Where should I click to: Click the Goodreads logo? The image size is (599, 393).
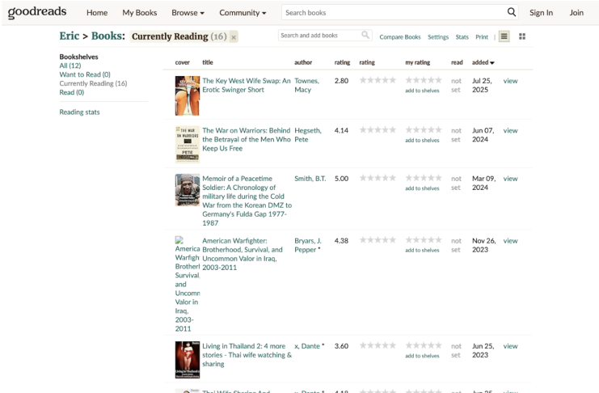tap(37, 12)
